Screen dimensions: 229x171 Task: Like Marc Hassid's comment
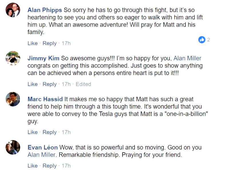point(32,132)
